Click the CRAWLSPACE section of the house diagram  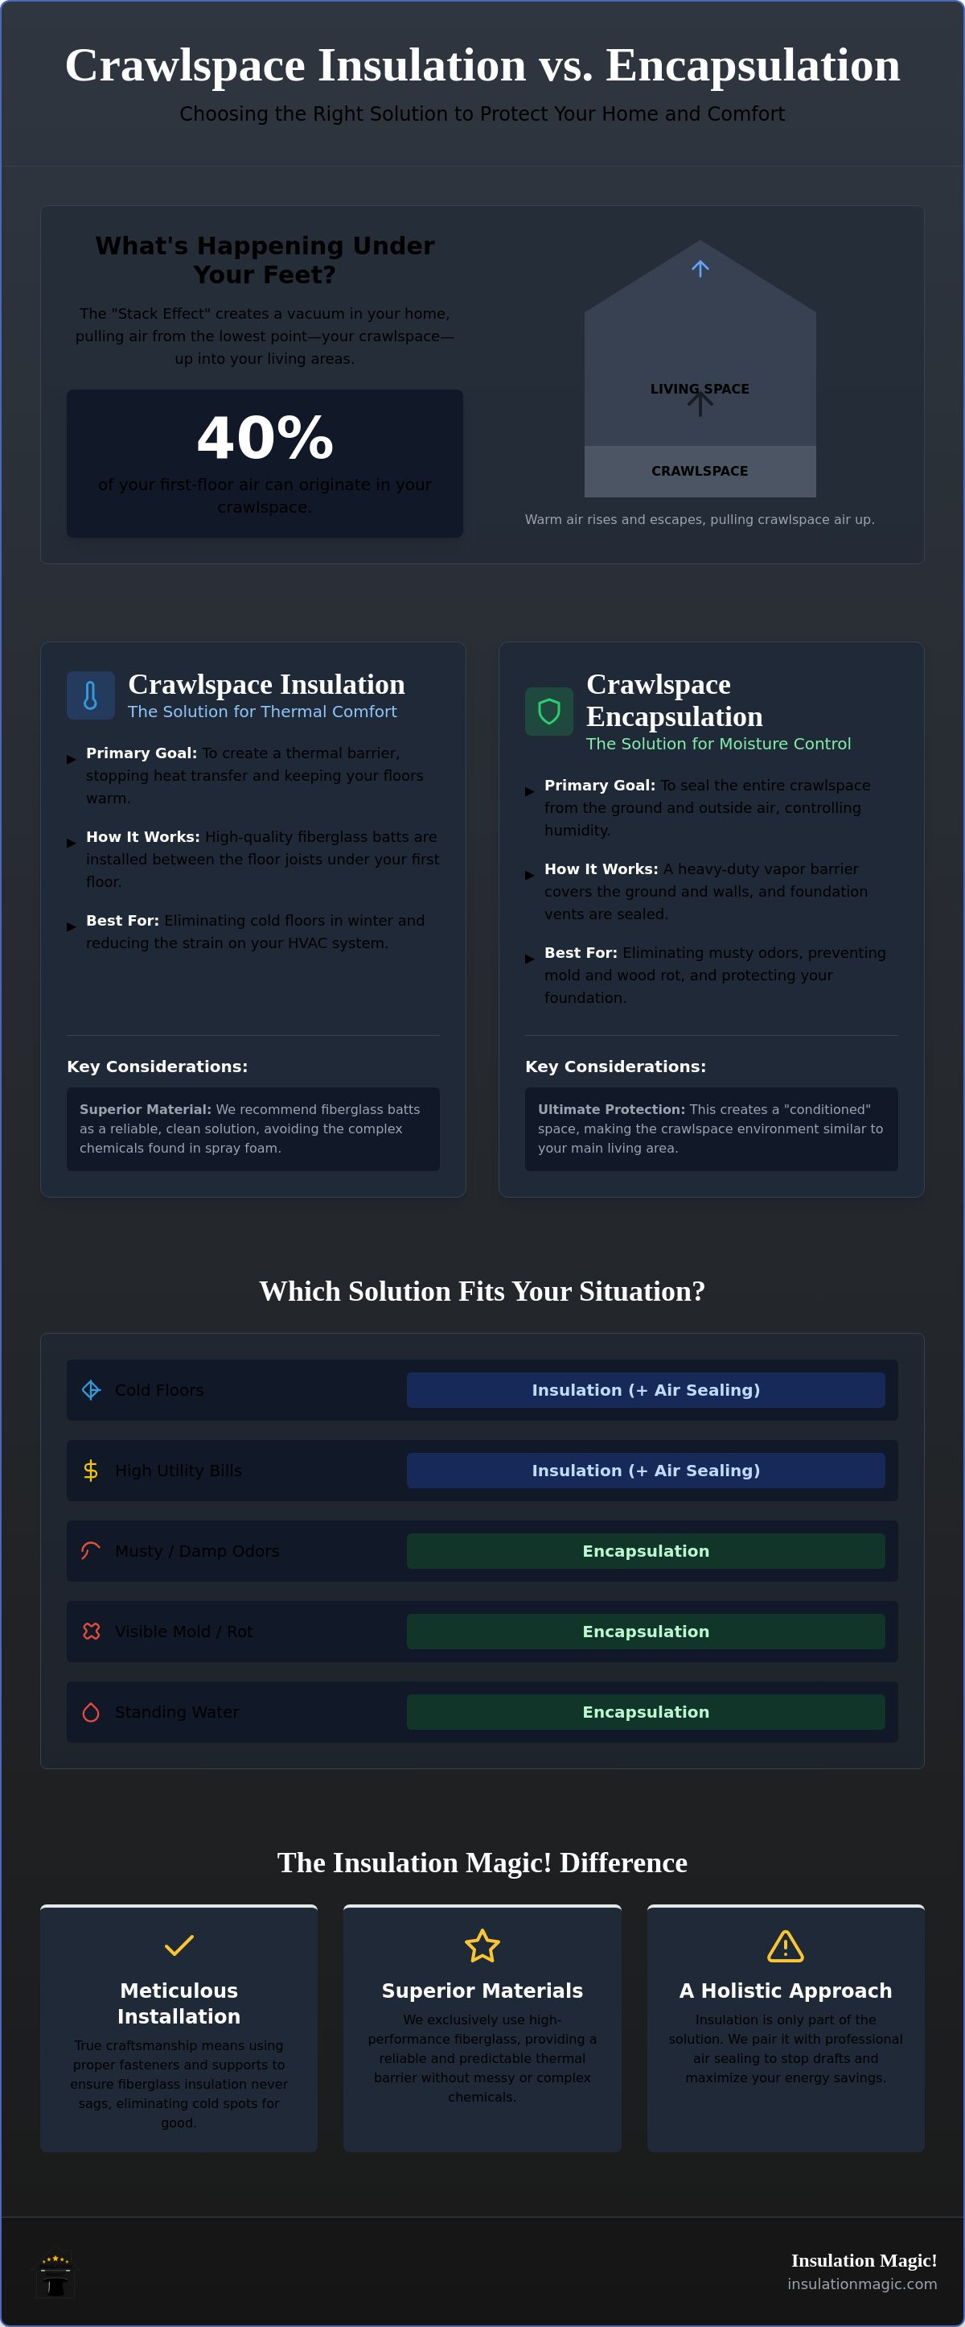point(700,471)
